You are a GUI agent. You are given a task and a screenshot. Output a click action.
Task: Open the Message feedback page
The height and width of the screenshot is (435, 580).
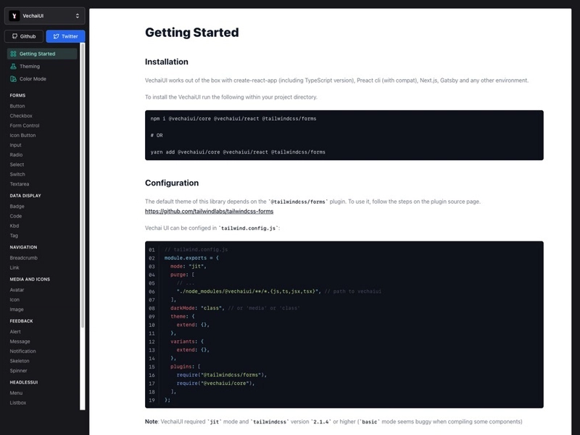click(x=20, y=341)
